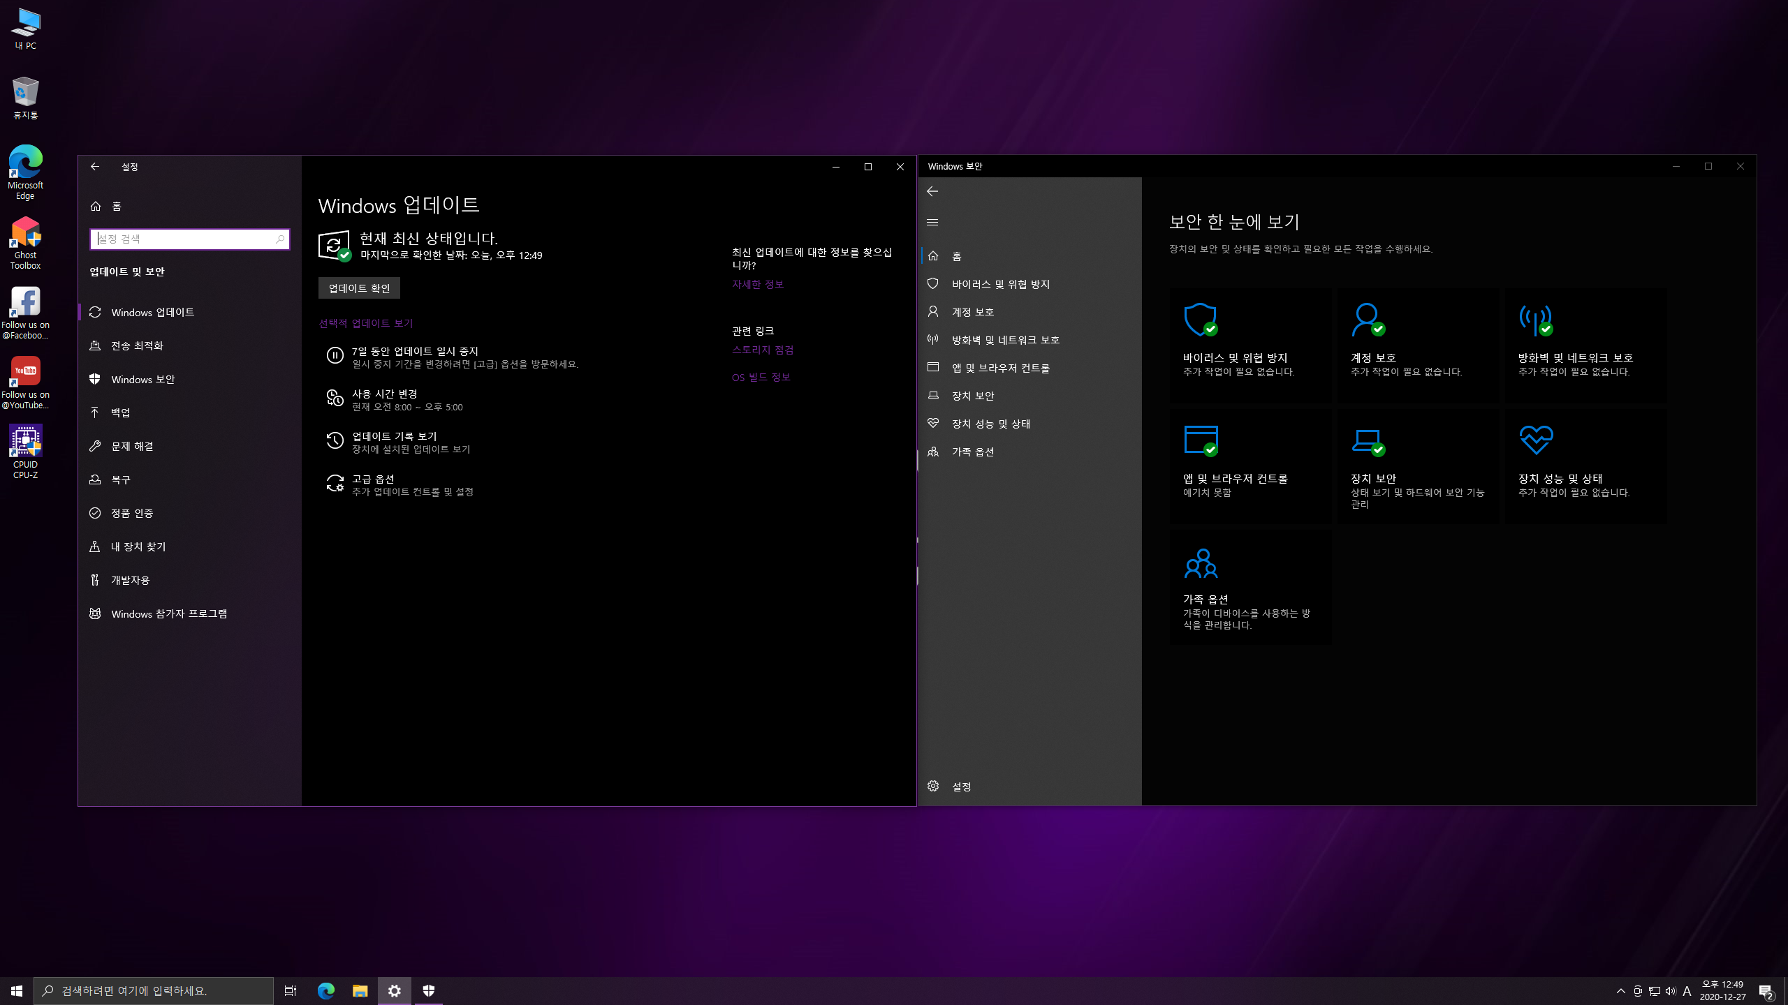Viewport: 1788px width, 1005px height.
Task: Open the account protection person tile
Action: pos(1418,345)
